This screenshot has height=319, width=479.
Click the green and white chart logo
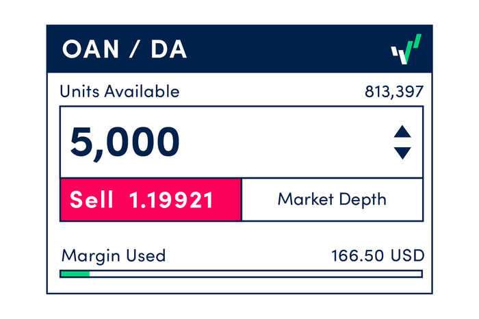tap(406, 50)
